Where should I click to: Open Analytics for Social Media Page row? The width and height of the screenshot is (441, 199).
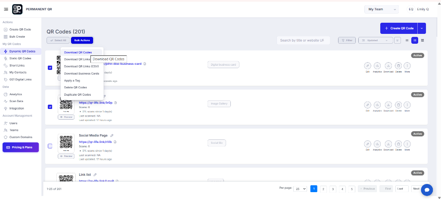[x=377, y=144]
